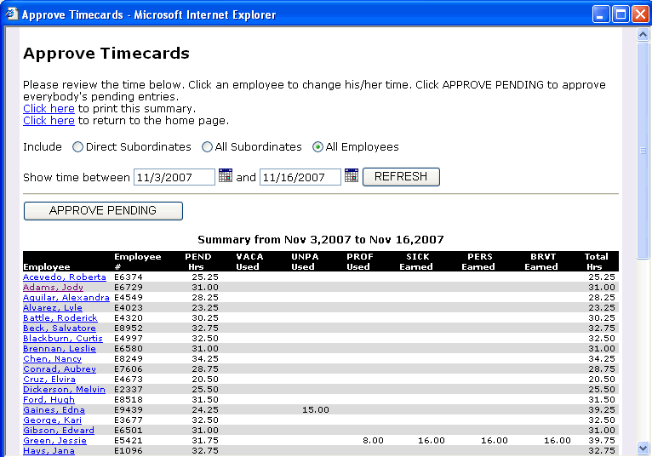Image resolution: width=652 pixels, height=457 pixels.
Task: Edit the 11/16/2007 end date field
Action: point(300,177)
